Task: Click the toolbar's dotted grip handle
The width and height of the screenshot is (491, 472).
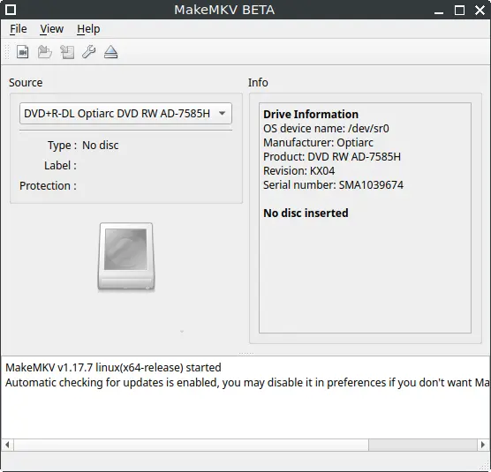Action: [x=7, y=52]
